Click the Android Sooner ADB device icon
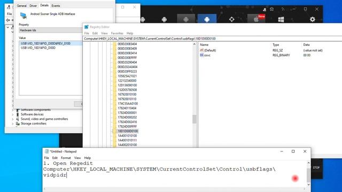This screenshot has width=342, height=192. coord(24,15)
